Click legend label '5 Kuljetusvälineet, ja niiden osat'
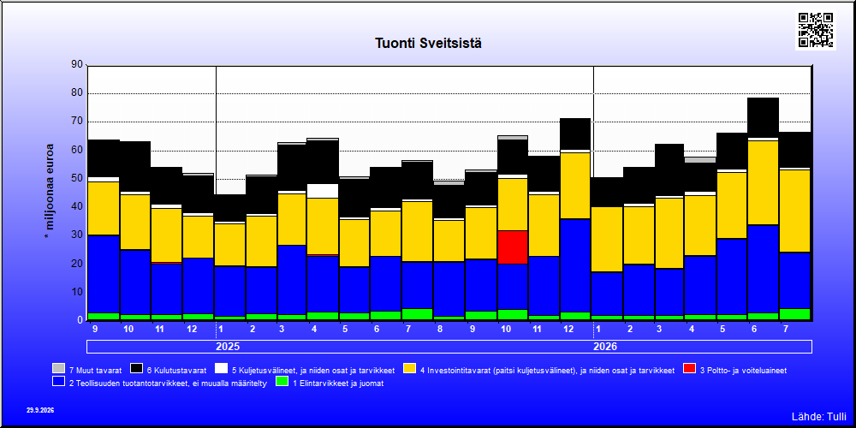This screenshot has width=856, height=428. click(x=313, y=370)
